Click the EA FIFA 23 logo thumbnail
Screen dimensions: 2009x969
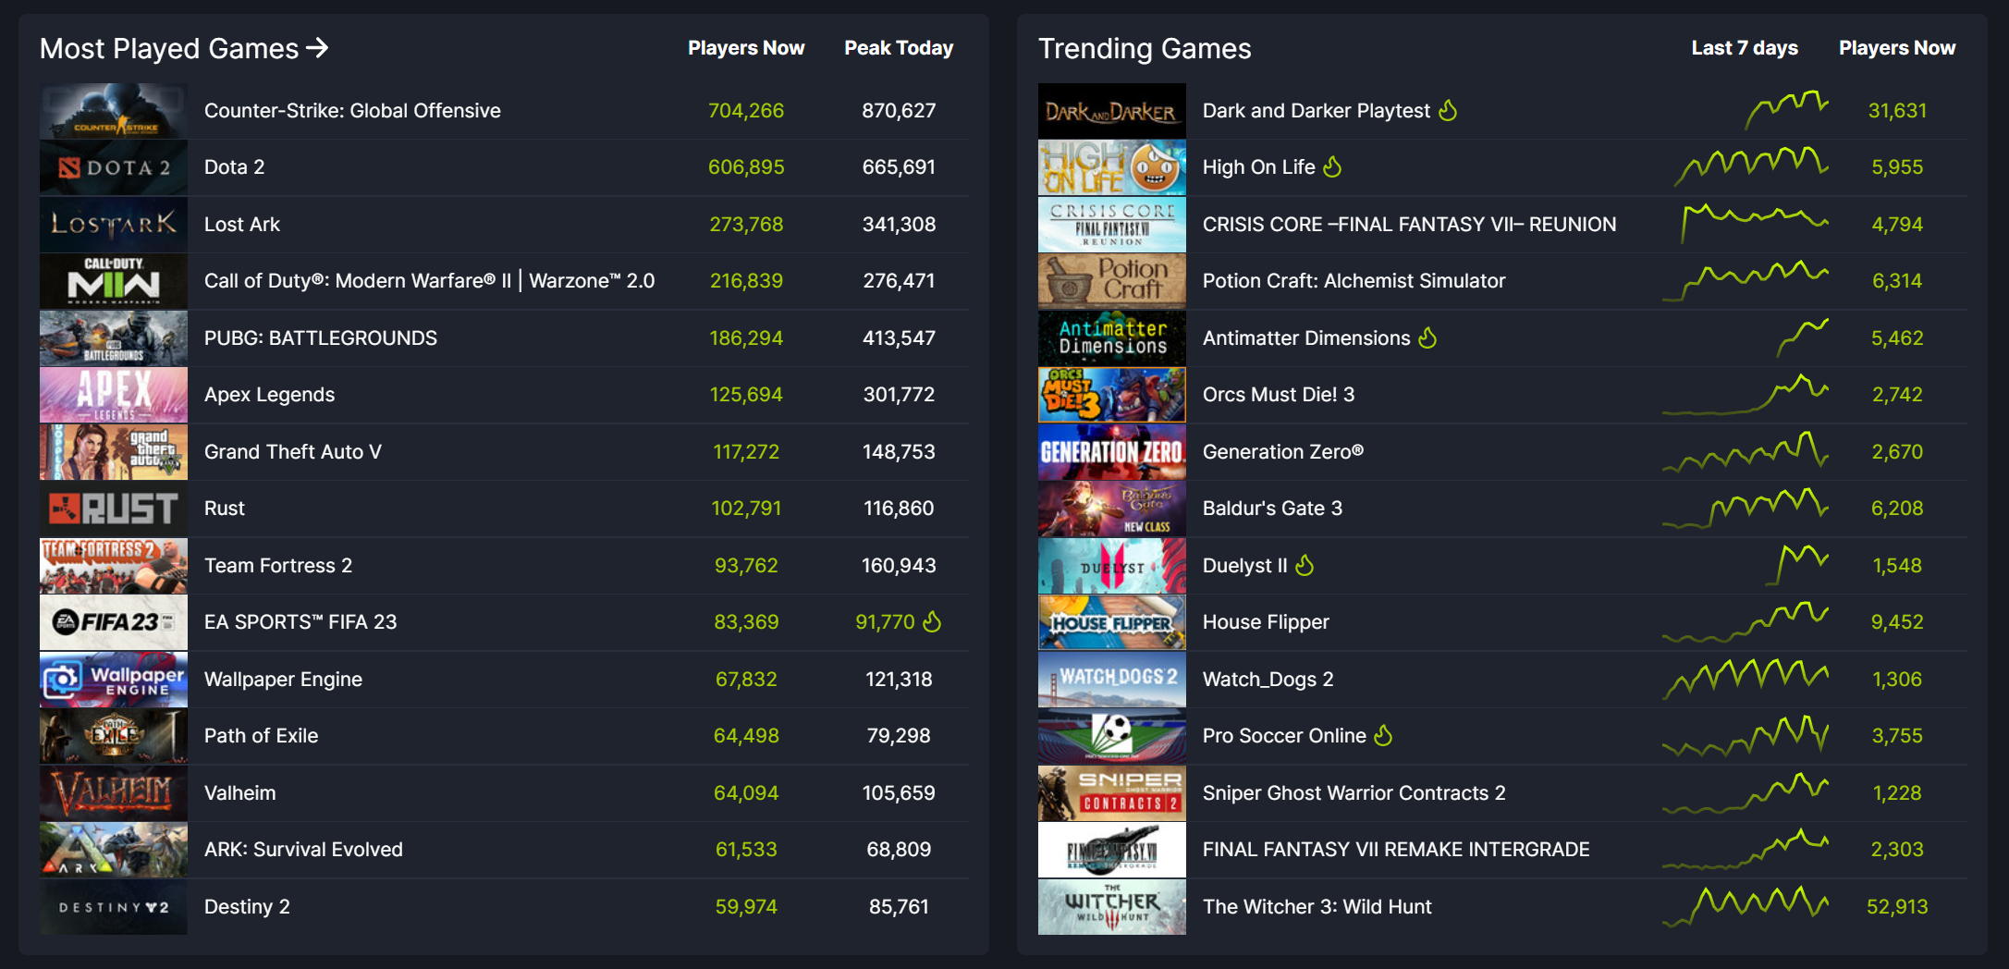(x=114, y=622)
